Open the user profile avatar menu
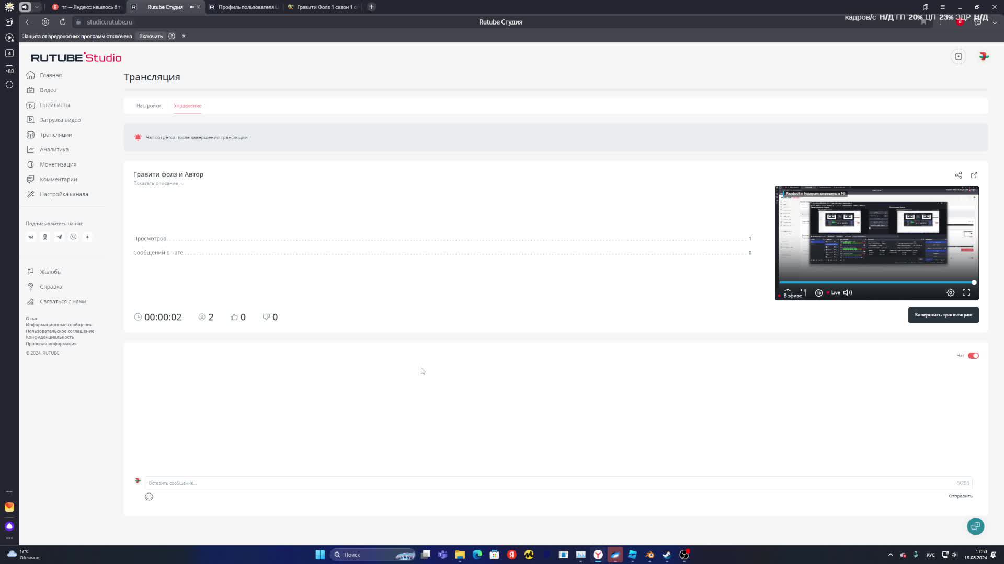 [x=984, y=56]
